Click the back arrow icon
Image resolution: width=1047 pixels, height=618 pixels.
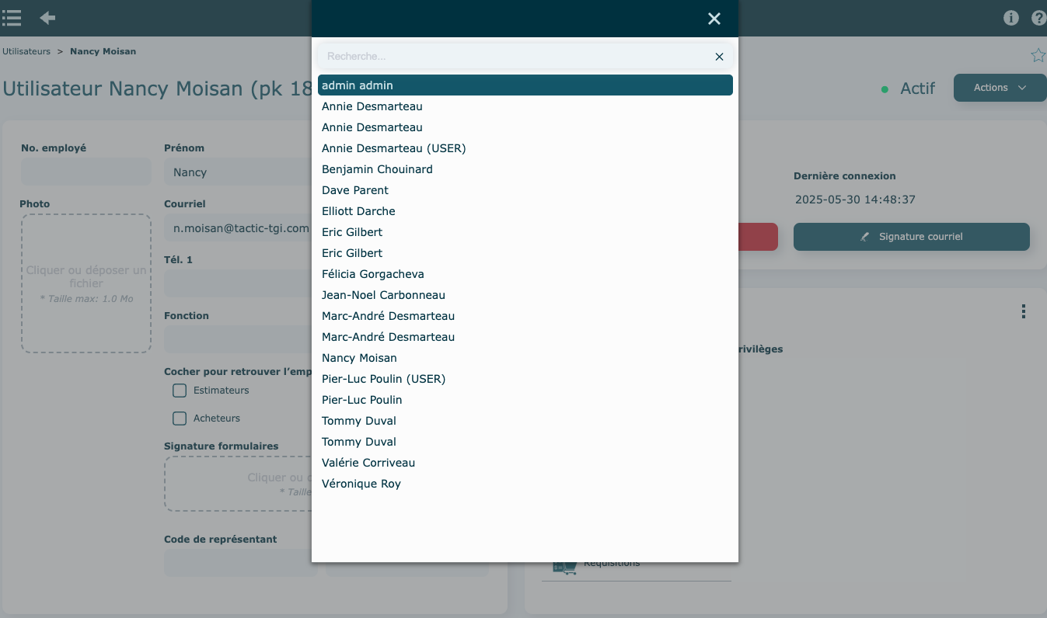[47, 18]
